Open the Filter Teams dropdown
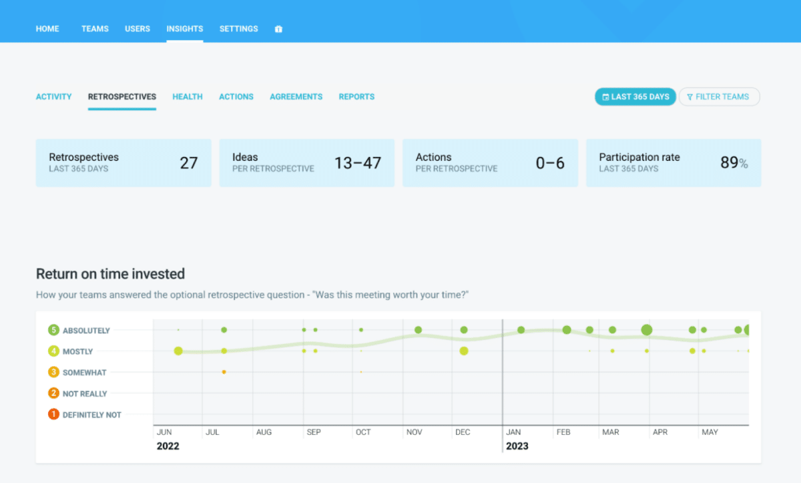 tap(719, 97)
